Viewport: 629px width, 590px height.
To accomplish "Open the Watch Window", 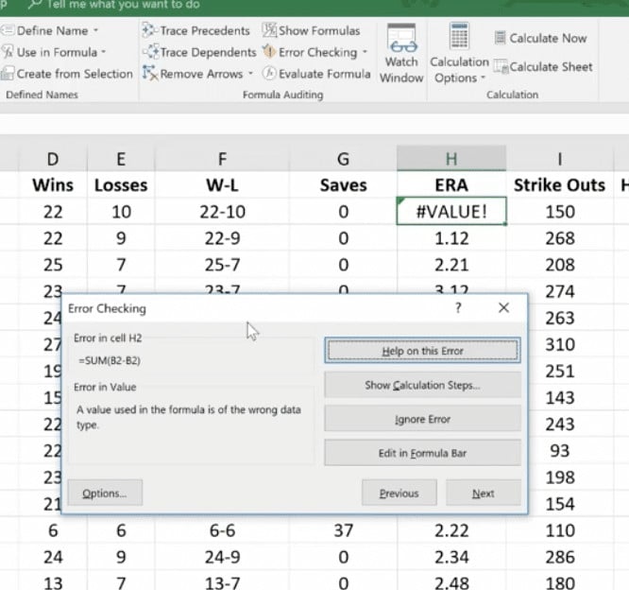I will coord(401,55).
